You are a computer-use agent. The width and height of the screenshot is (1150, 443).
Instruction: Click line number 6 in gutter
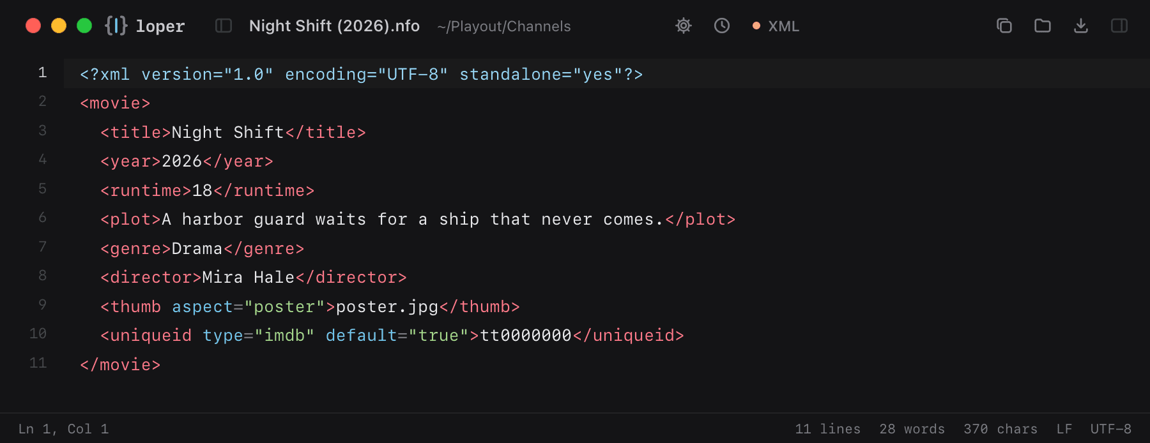click(x=42, y=218)
